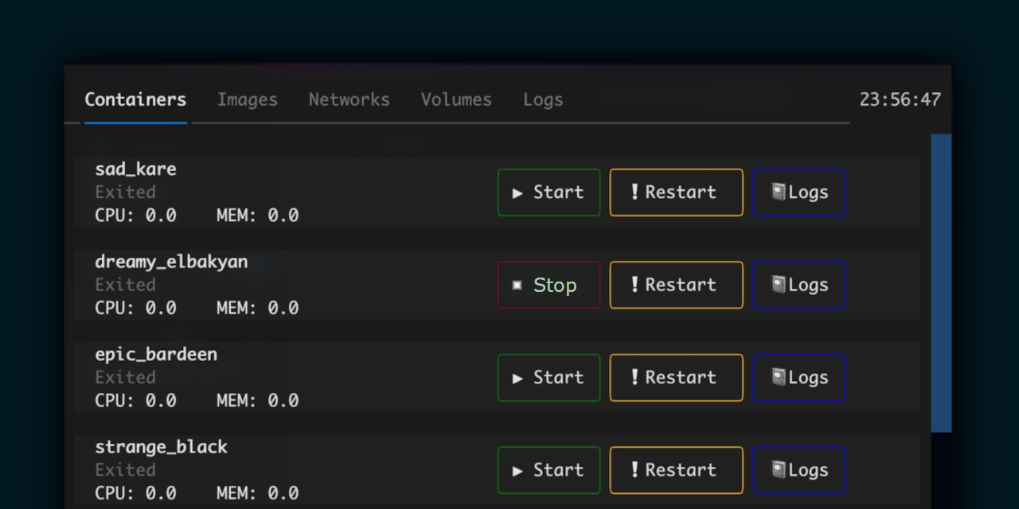Screen dimensions: 1019x509
Task: Restart the dreamy_elbakyan container
Action: pos(676,285)
